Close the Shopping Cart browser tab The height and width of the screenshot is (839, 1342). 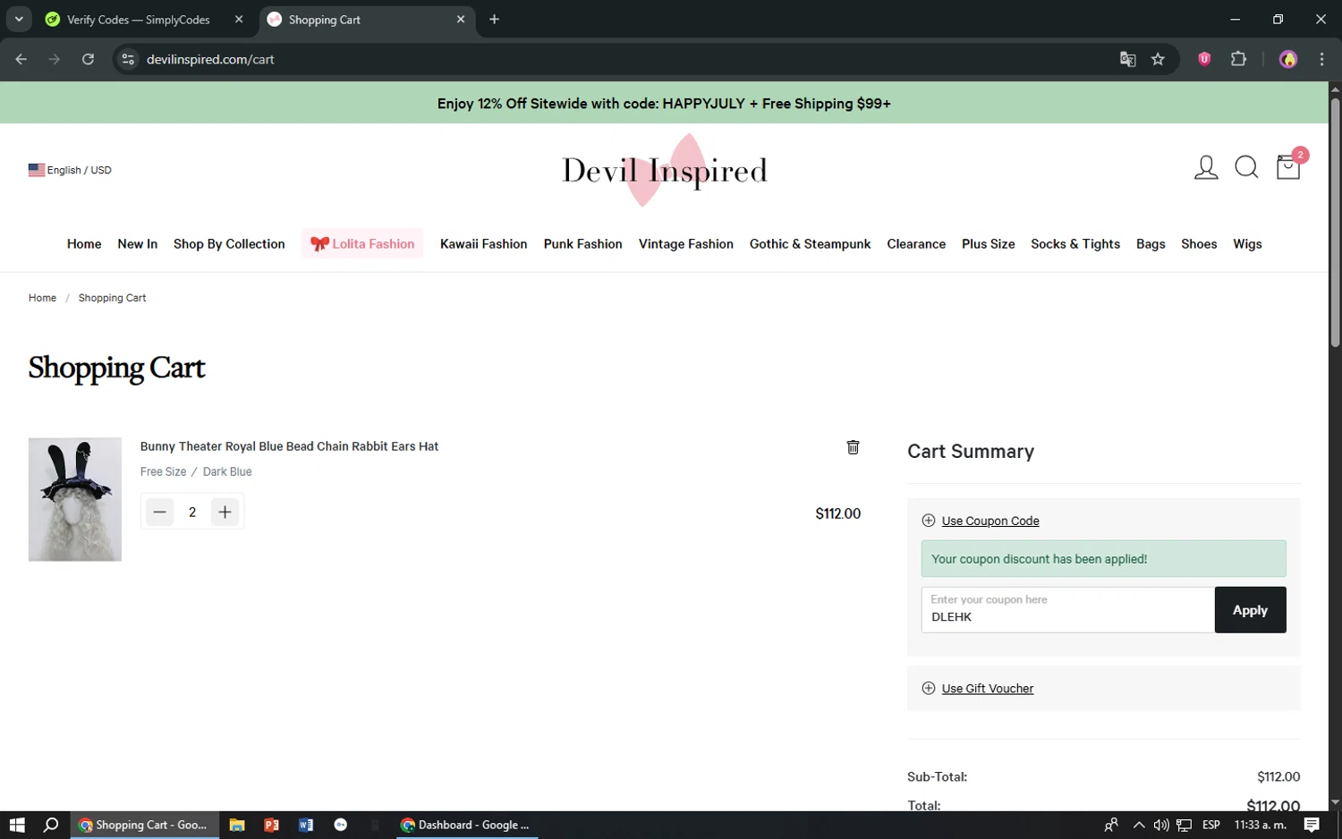coord(461,20)
